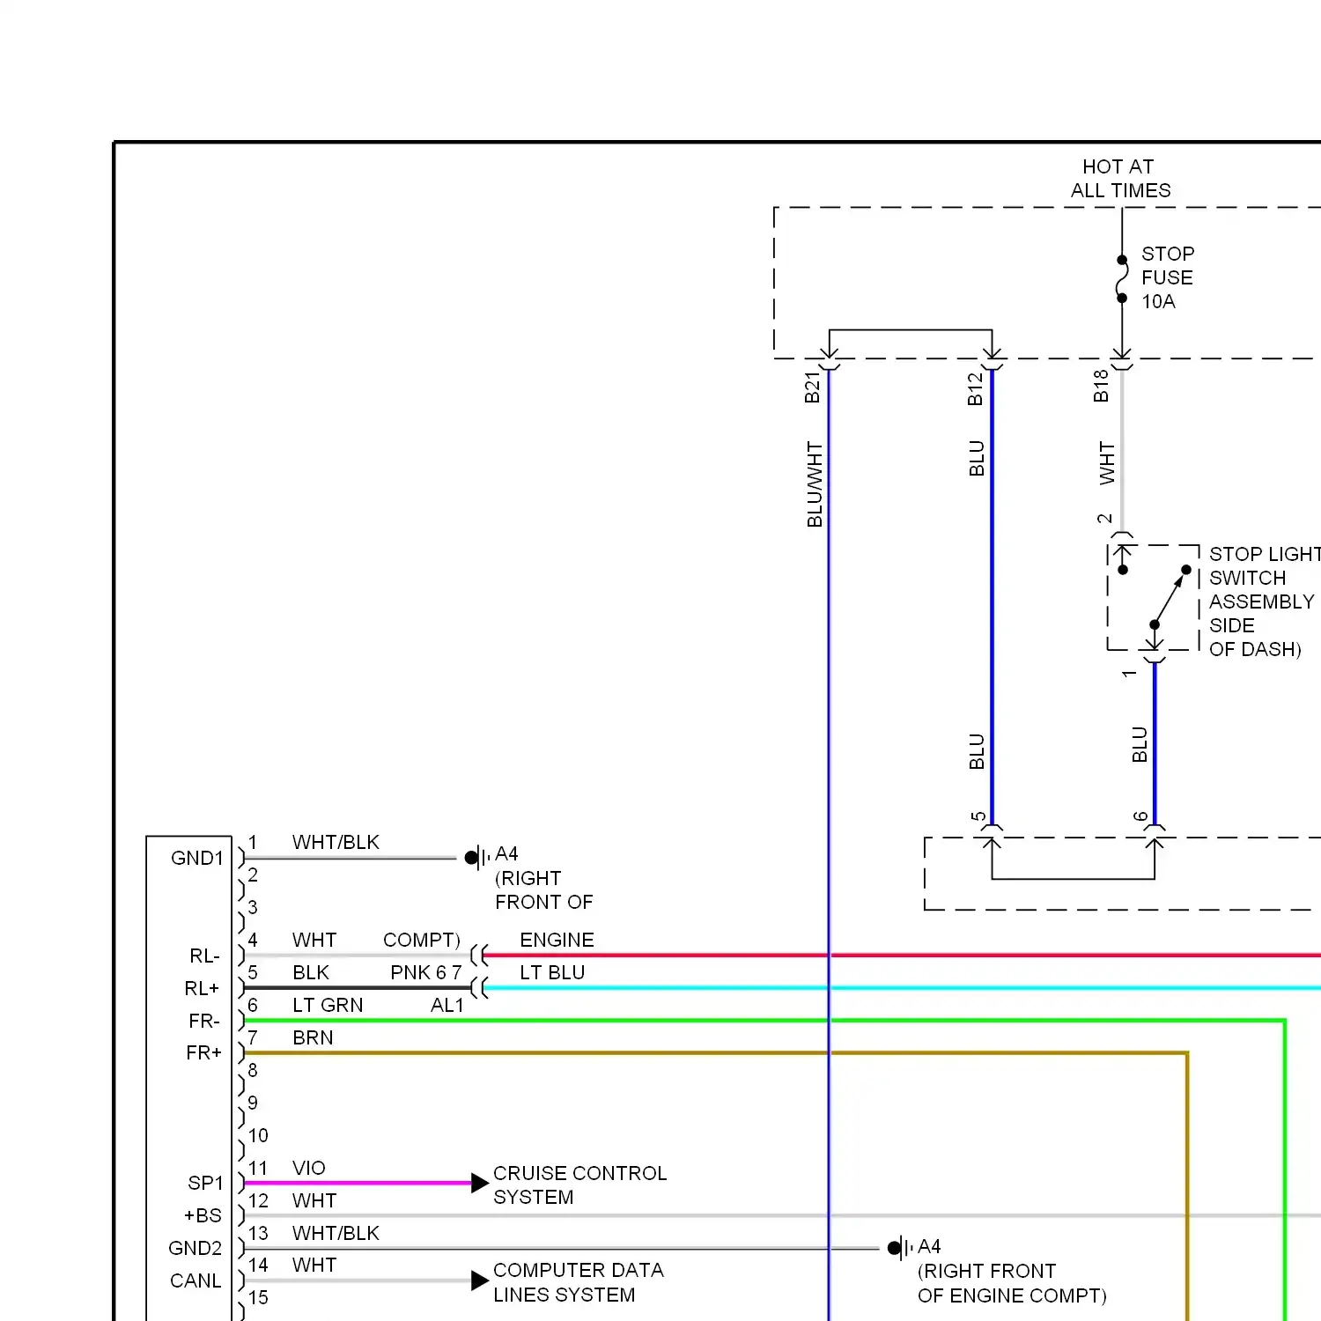Screen dimensions: 1321x1321
Task: Select the BLU/WHT wire label
Action: tap(815, 484)
